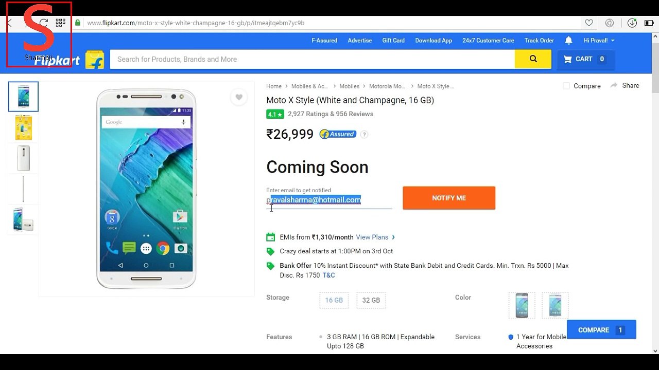Click the Flipkart shopping bag logo
Viewport: 659px width, 370px height.
coord(95,60)
